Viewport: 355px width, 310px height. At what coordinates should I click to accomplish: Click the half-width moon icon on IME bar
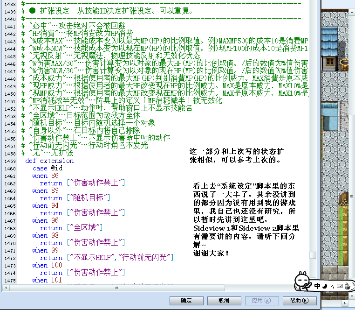[325, 286]
